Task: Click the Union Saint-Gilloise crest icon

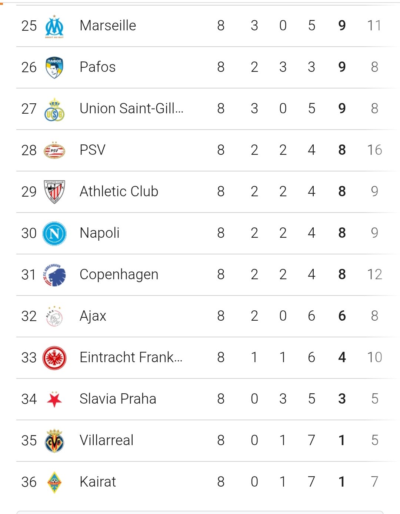Action: coord(54,110)
